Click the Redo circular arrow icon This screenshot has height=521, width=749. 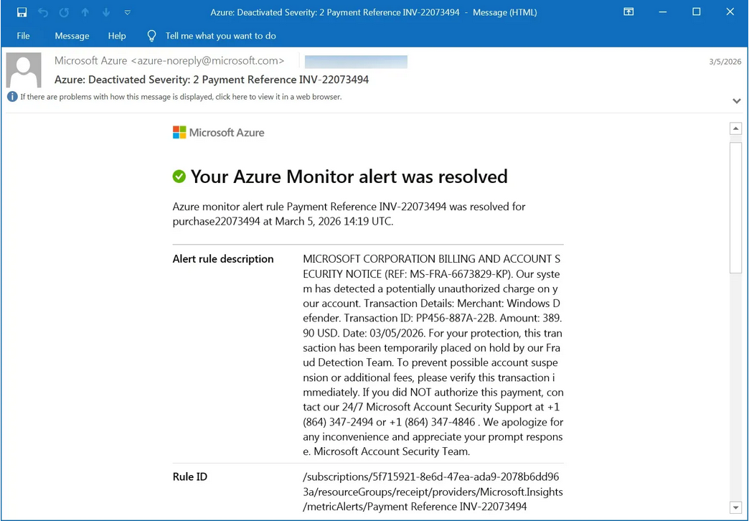[64, 12]
